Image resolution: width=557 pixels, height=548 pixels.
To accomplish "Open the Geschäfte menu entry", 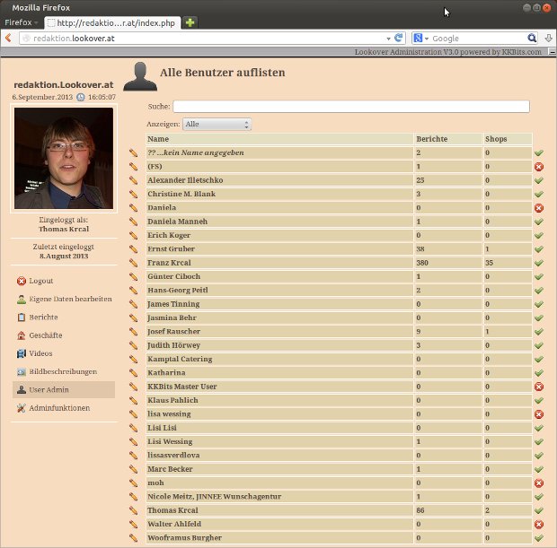I will (46, 335).
